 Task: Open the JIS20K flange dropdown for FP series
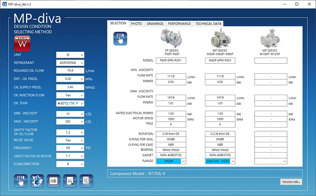[171, 161]
